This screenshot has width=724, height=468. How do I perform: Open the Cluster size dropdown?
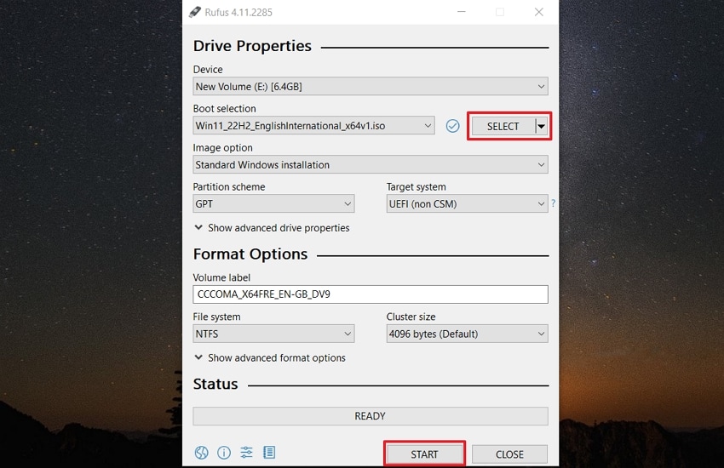[467, 334]
